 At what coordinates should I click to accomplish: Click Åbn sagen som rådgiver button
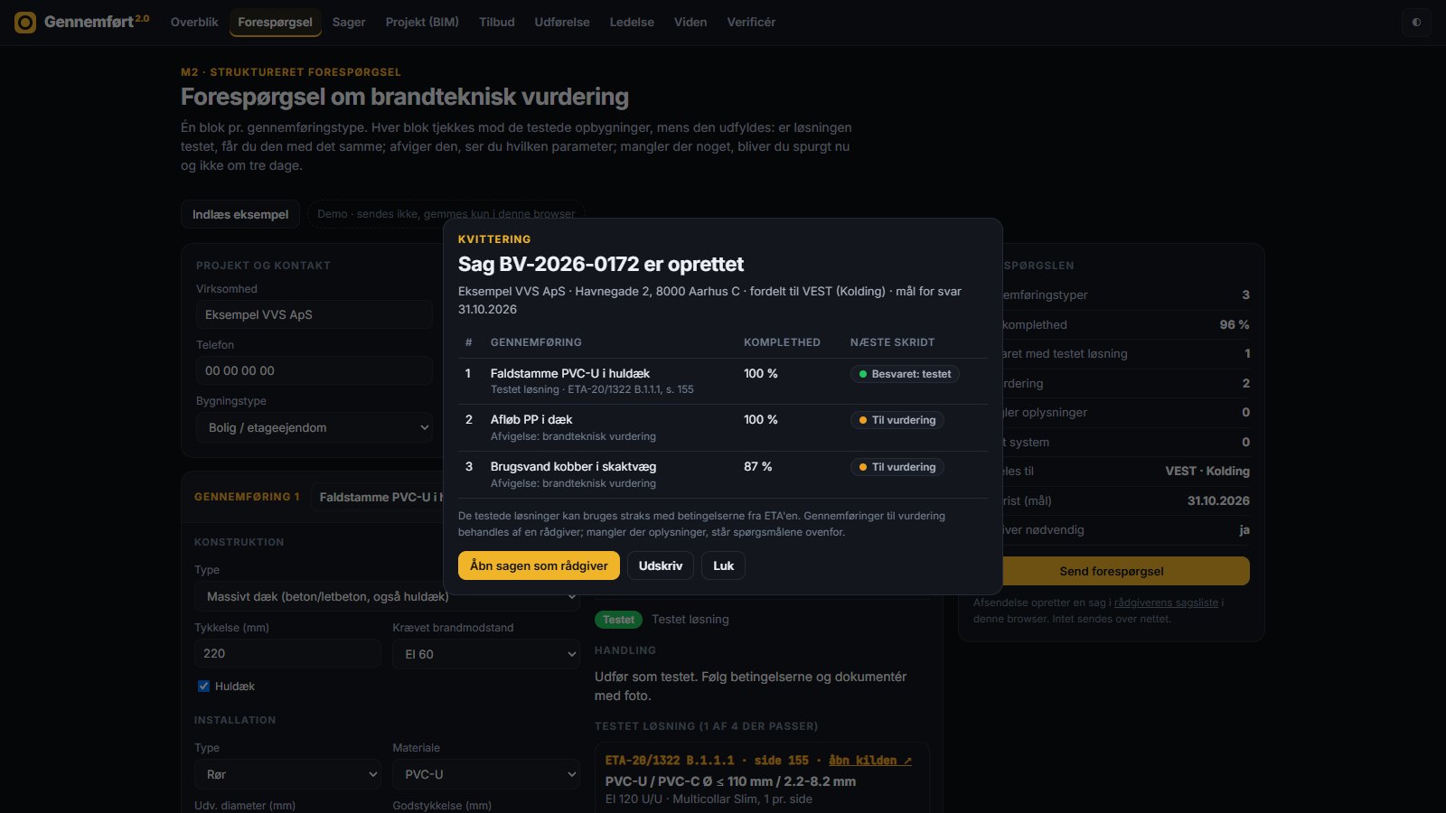539,565
